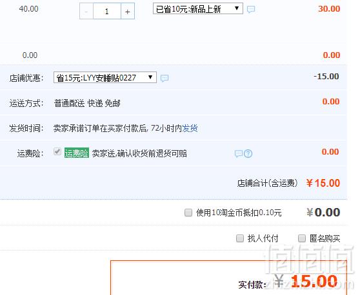
Task: Tick the 匿名购买 checkbox
Action: [x=302, y=238]
